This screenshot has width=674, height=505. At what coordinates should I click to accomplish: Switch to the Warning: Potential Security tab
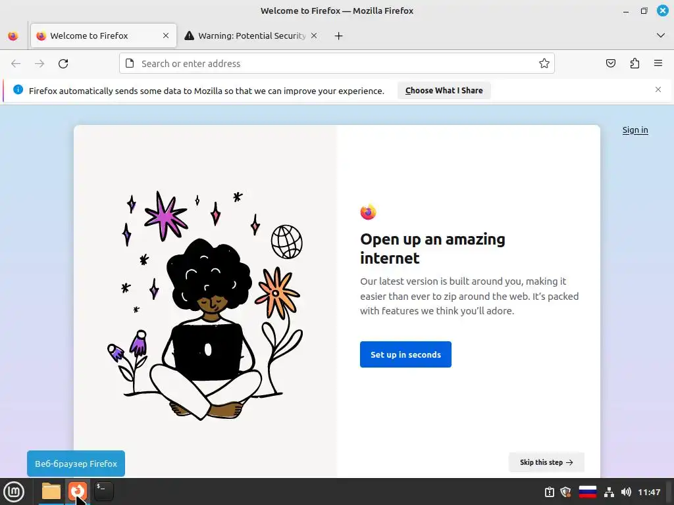point(251,36)
